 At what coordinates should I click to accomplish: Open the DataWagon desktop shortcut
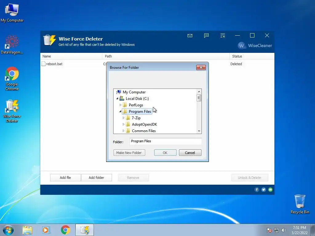click(x=12, y=45)
